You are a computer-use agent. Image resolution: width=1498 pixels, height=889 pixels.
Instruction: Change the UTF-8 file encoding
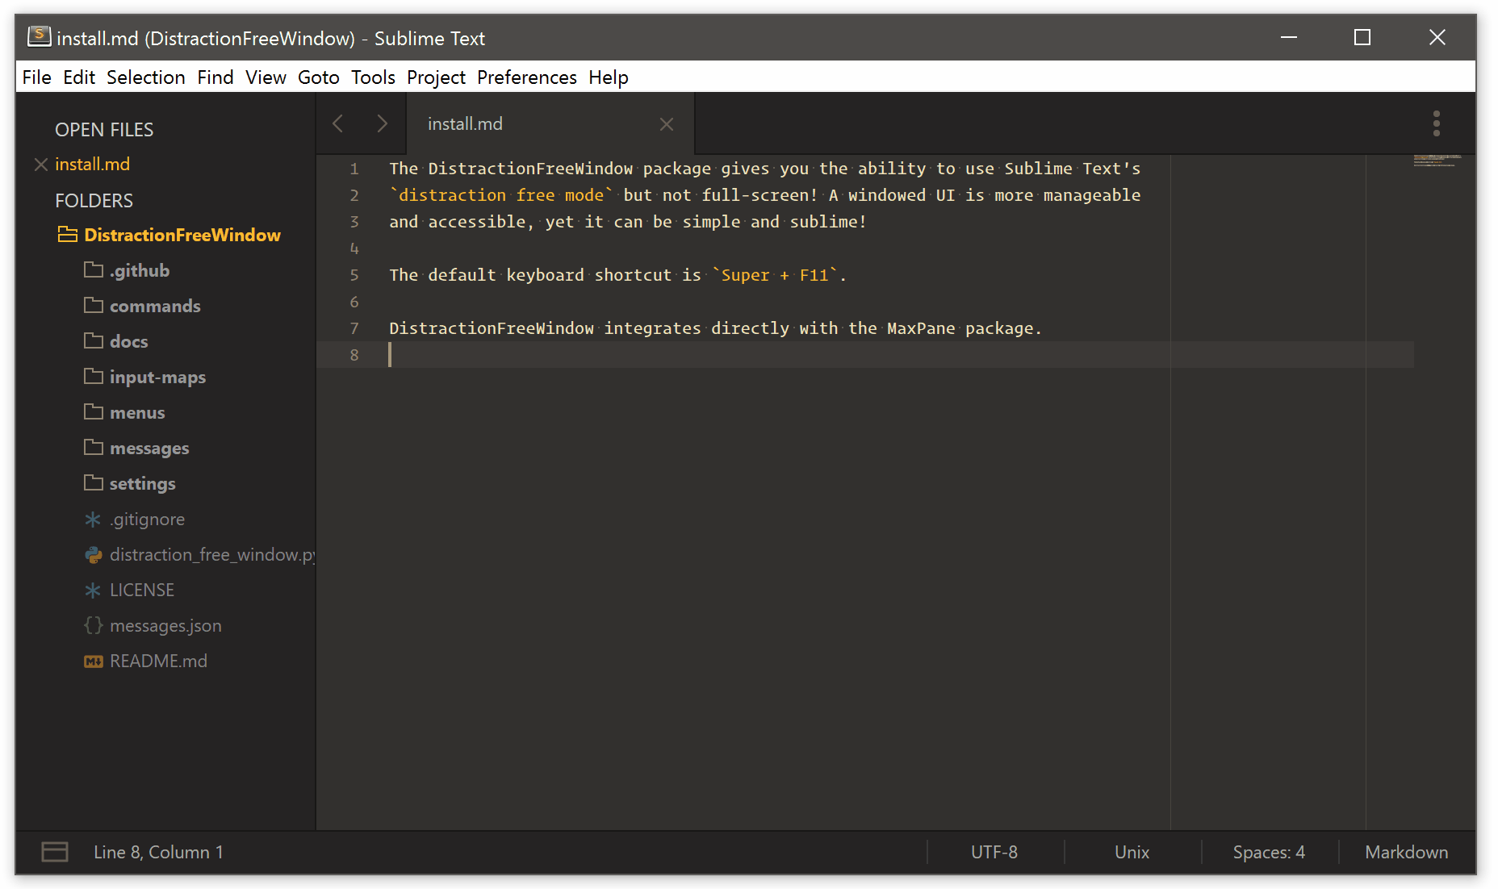(994, 852)
